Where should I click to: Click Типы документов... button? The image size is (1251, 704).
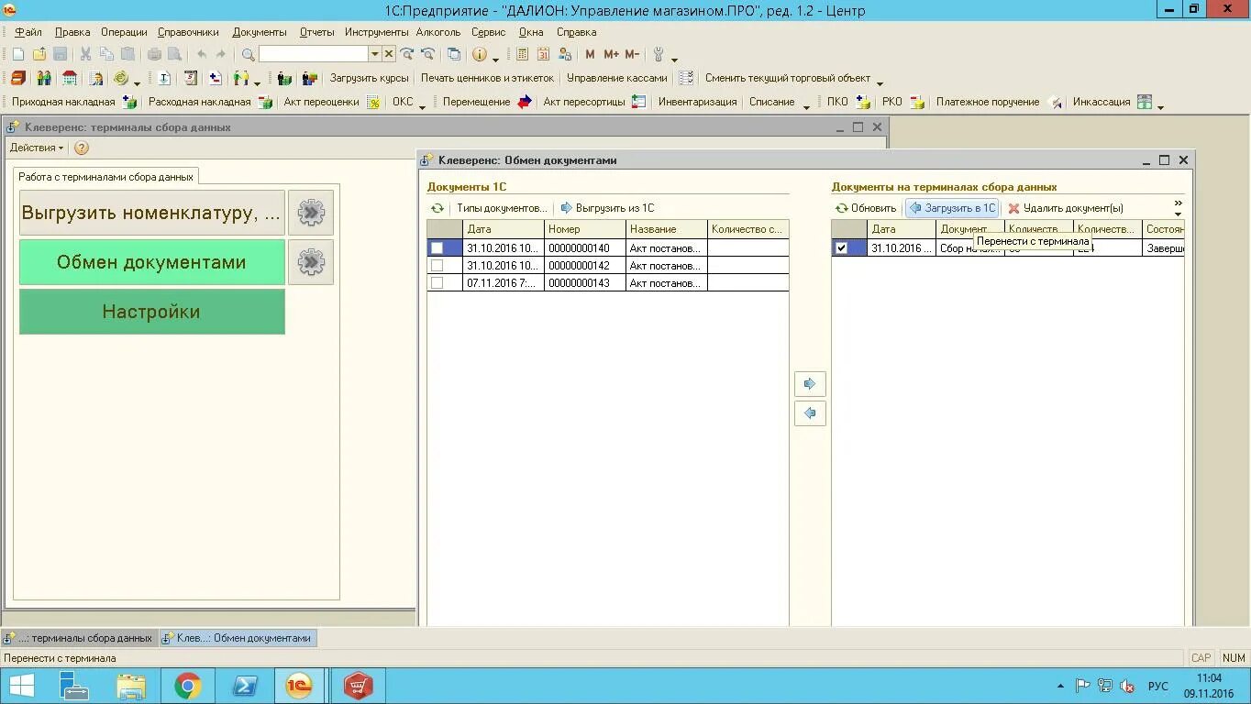point(502,208)
